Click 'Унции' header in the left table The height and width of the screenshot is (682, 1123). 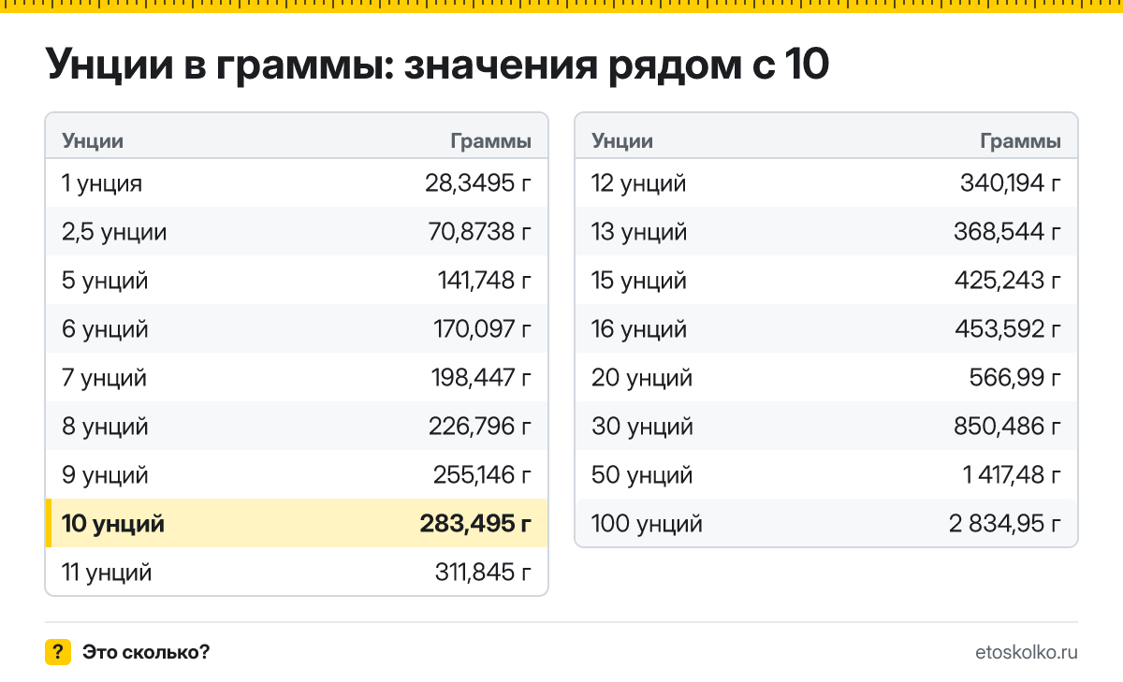[93, 141]
